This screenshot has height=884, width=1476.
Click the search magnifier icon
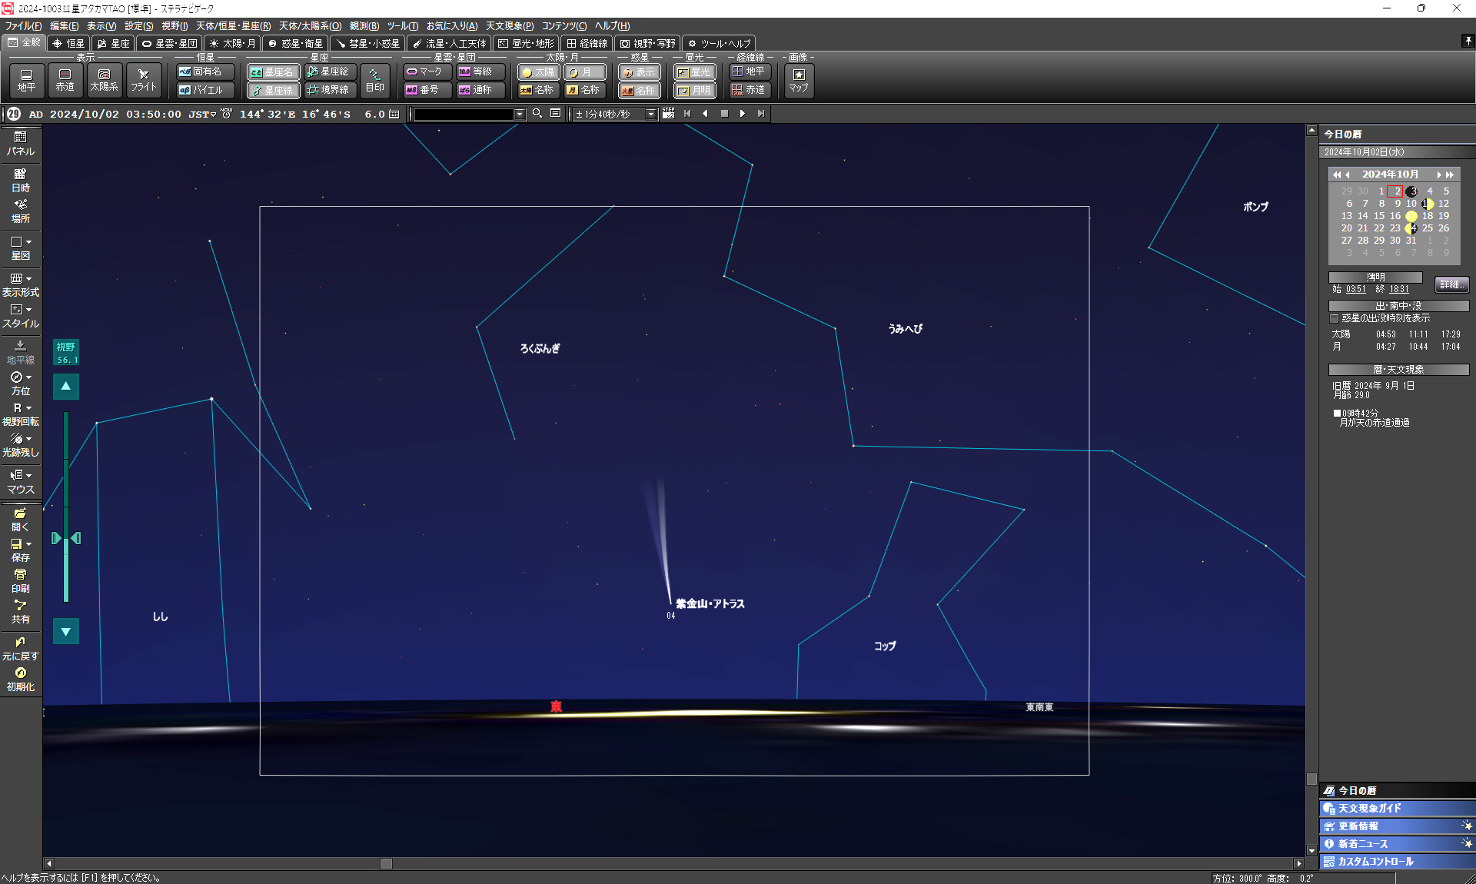click(x=537, y=114)
